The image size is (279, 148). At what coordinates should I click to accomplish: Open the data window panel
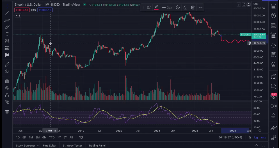[x=273, y=35]
